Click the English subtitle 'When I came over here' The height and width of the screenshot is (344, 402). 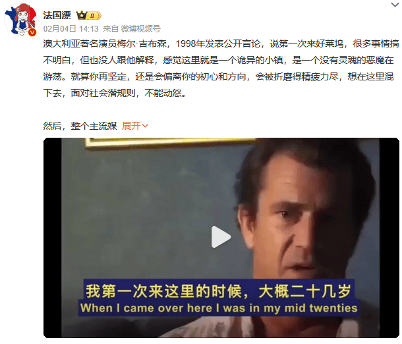[x=146, y=308]
